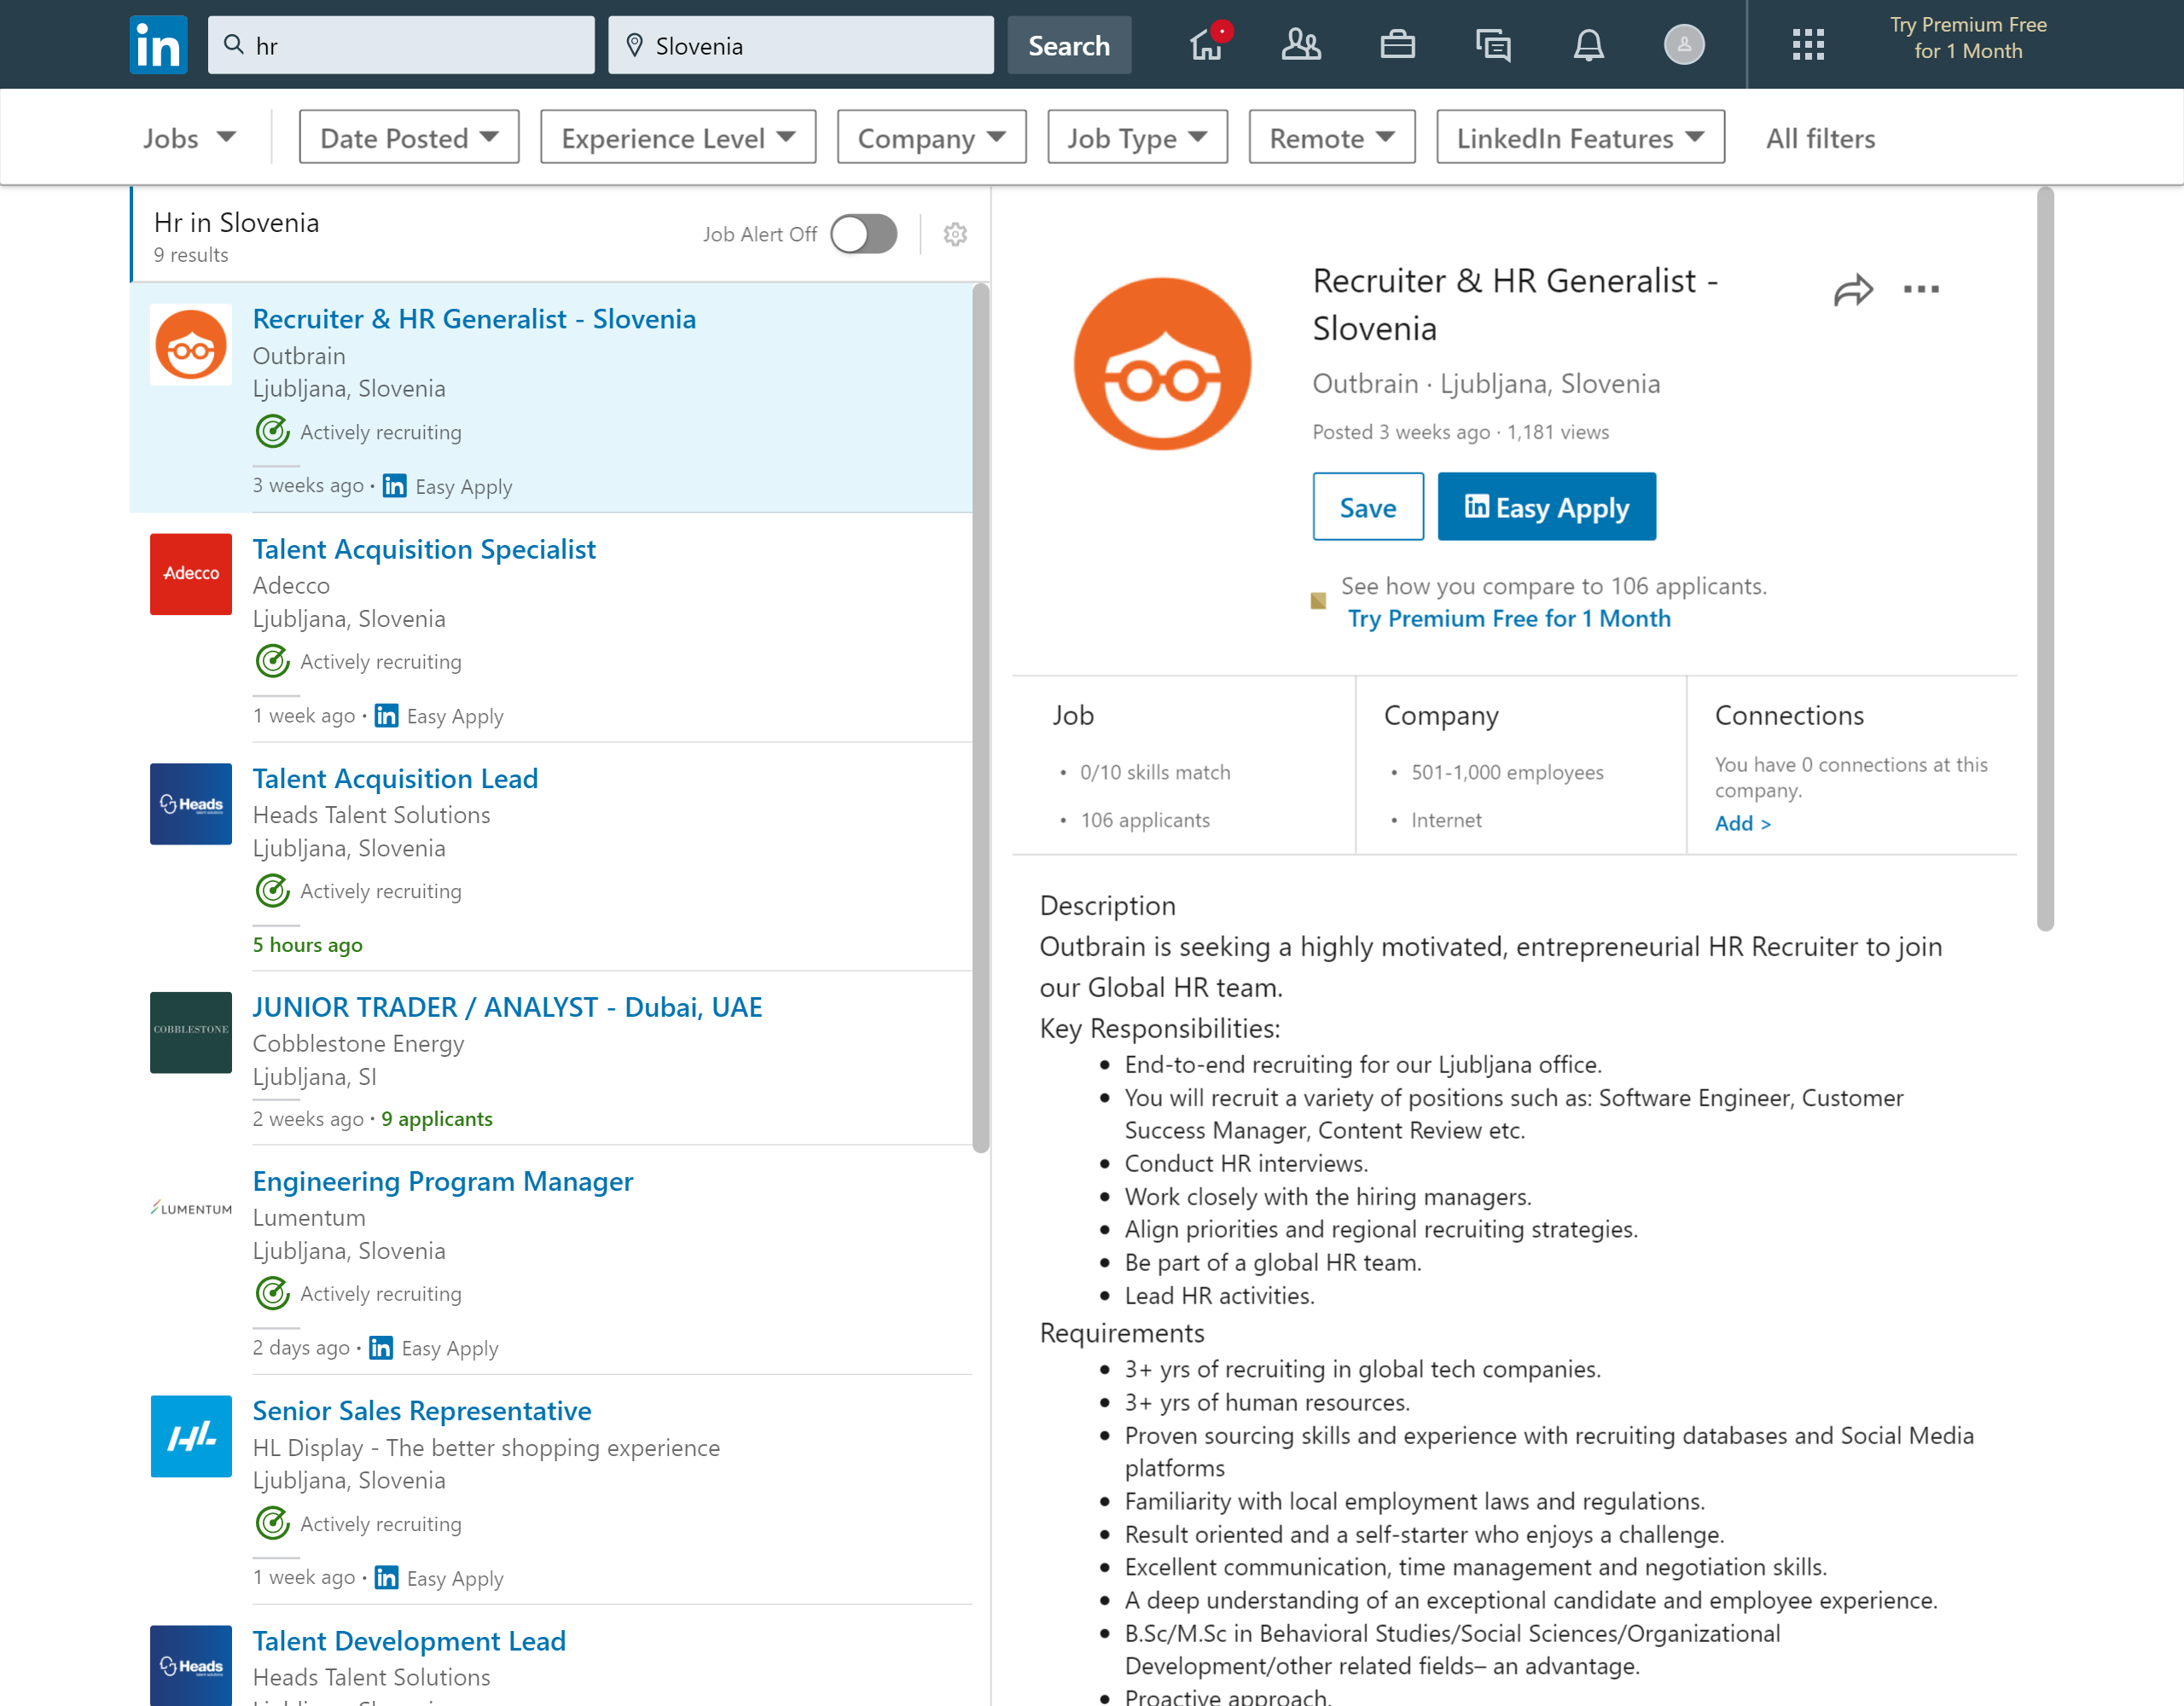Open All filters
This screenshot has height=1706, width=2184.
(1820, 138)
